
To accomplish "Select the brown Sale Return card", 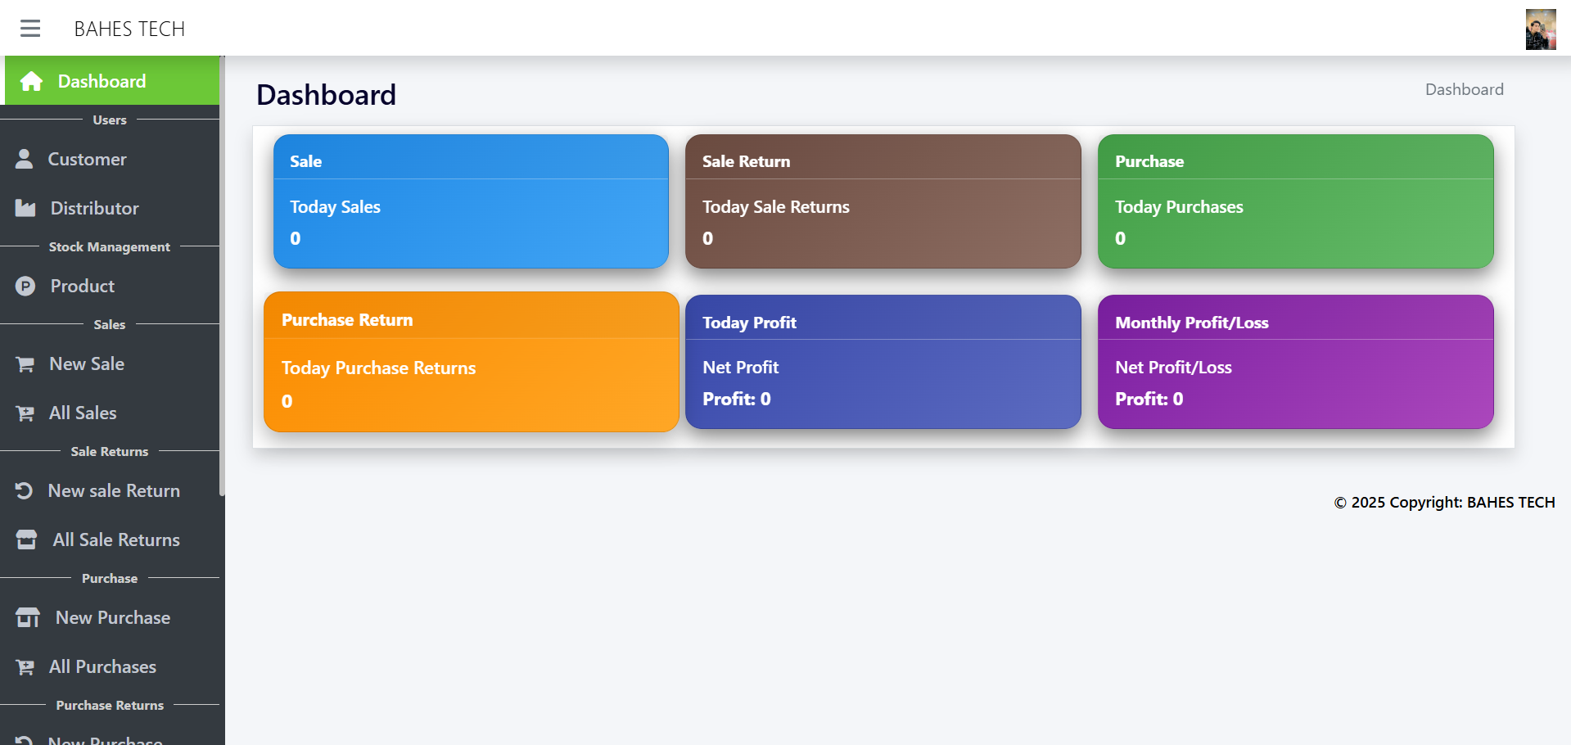I will (x=883, y=201).
